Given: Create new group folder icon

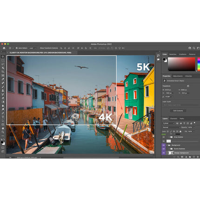Looking at the screenshot, I should point(190,157).
